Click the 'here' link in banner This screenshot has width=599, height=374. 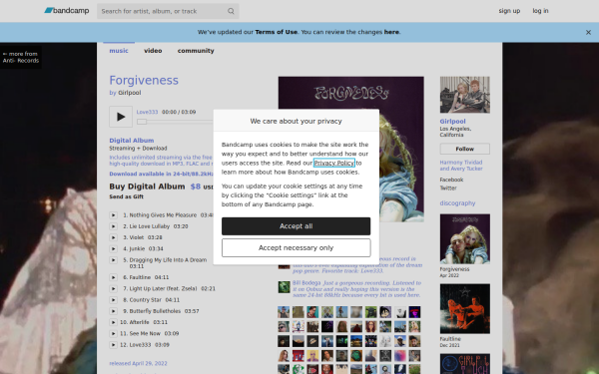pyautogui.click(x=391, y=32)
